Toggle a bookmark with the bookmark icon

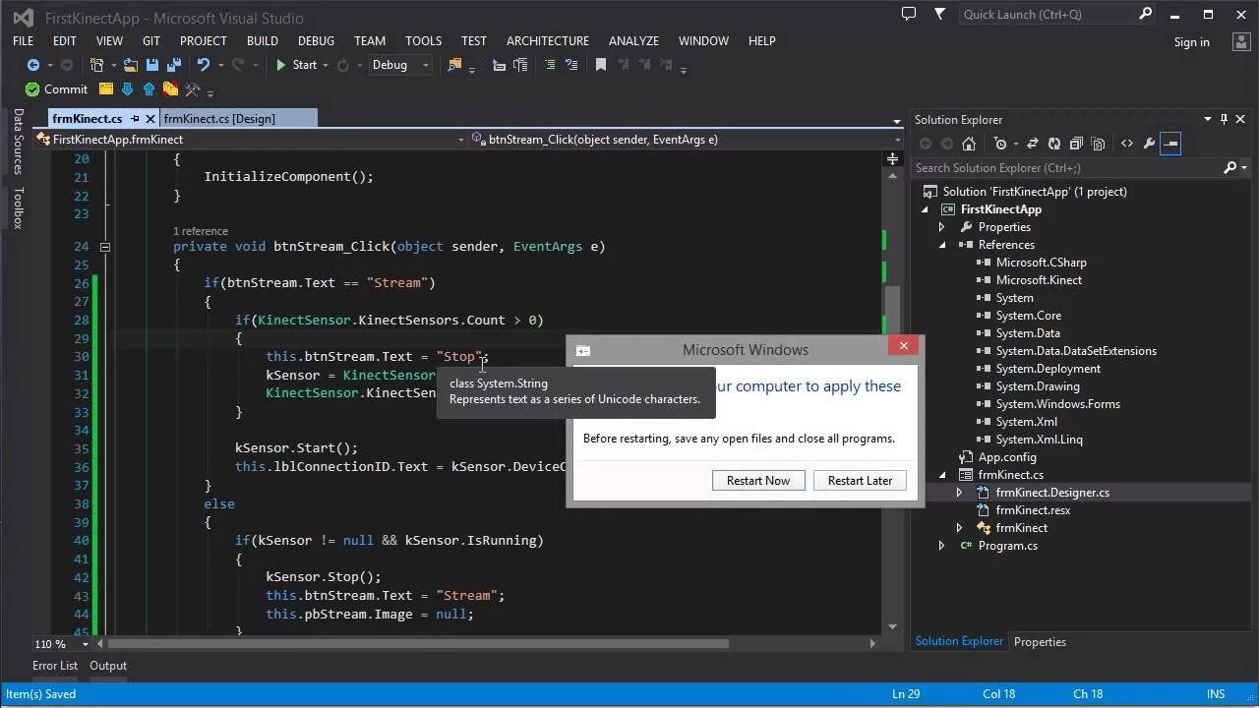pyautogui.click(x=600, y=65)
